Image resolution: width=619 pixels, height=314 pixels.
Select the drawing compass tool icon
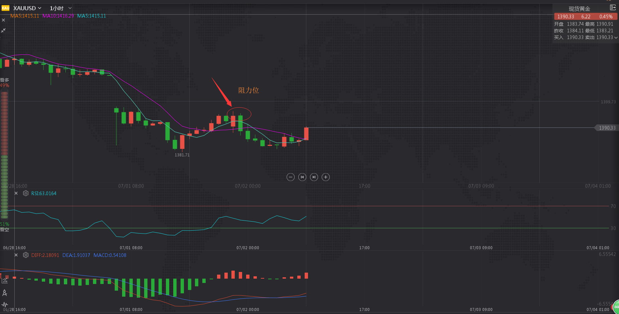pyautogui.click(x=5, y=293)
